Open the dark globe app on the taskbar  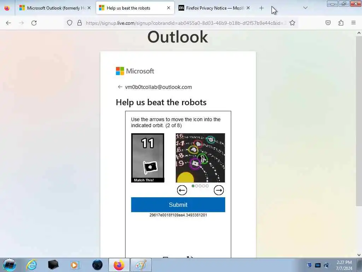97,265
